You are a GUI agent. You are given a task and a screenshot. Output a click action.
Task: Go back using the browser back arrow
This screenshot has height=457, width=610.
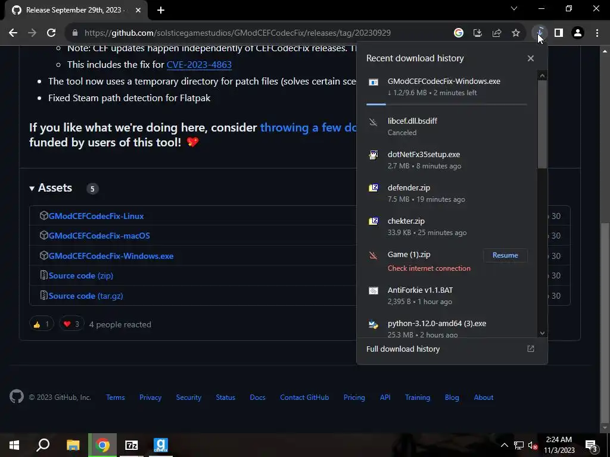[x=13, y=33]
